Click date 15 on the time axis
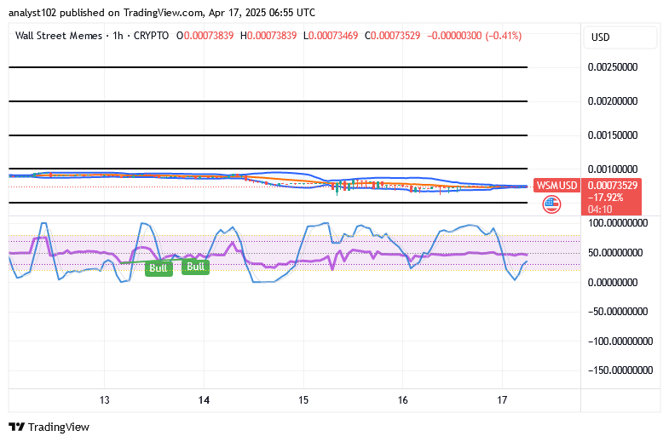 point(303,400)
